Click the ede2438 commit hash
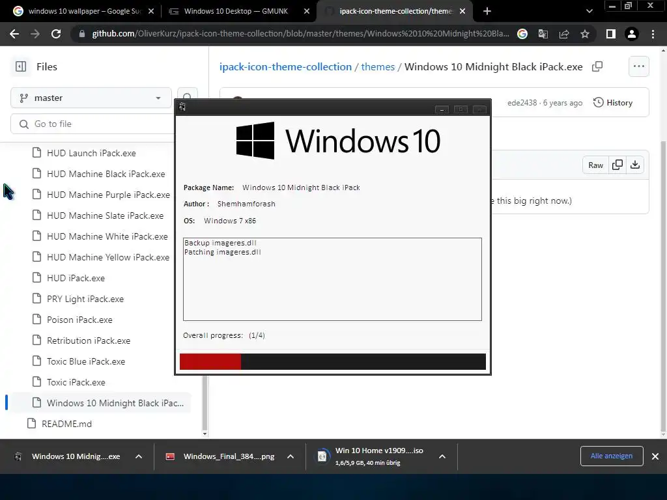This screenshot has width=667, height=500. [x=522, y=102]
